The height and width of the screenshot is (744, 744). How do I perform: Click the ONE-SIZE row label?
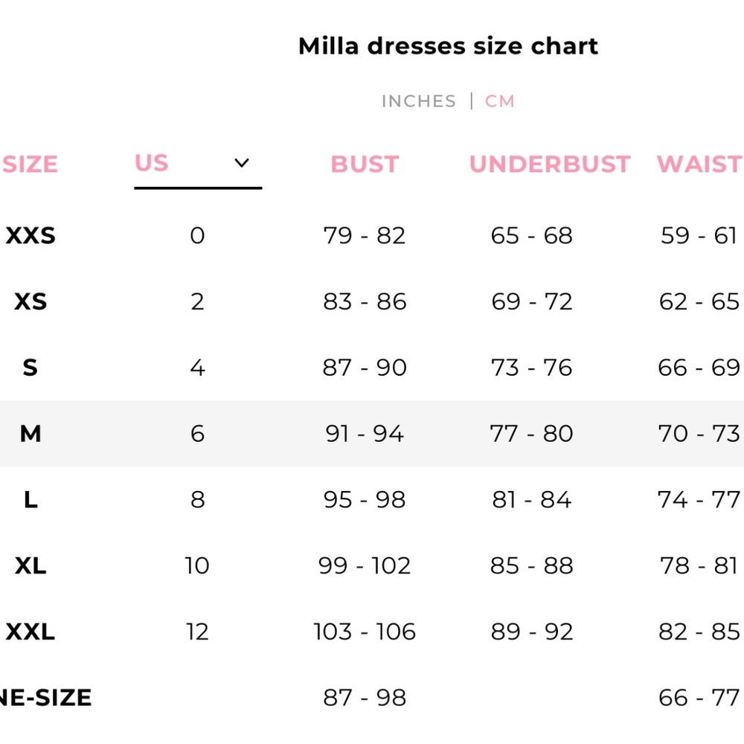45,698
